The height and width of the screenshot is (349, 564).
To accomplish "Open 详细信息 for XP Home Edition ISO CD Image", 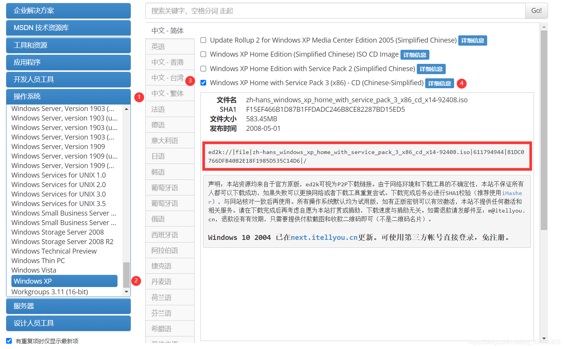I will point(415,55).
